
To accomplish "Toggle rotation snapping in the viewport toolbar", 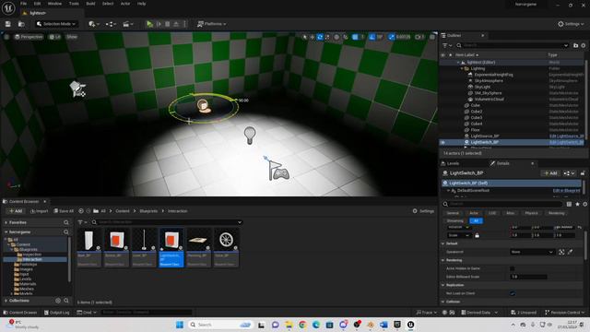I will 372,37.
